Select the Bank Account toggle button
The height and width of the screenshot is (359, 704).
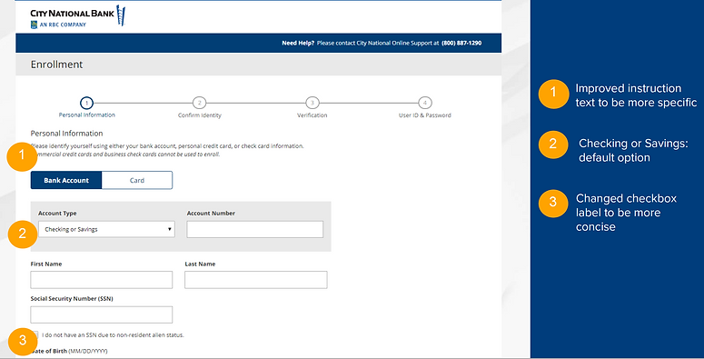pos(66,180)
